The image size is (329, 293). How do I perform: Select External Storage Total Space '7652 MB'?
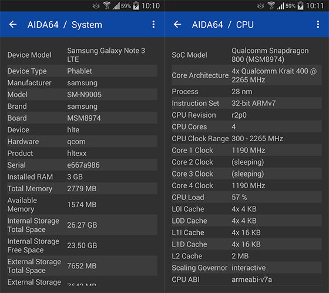pos(82,266)
